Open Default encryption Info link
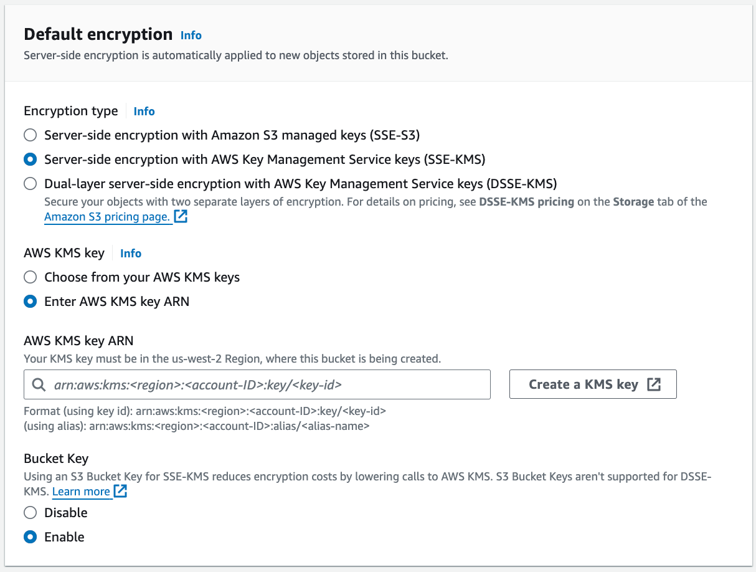This screenshot has width=756, height=572. coord(191,36)
